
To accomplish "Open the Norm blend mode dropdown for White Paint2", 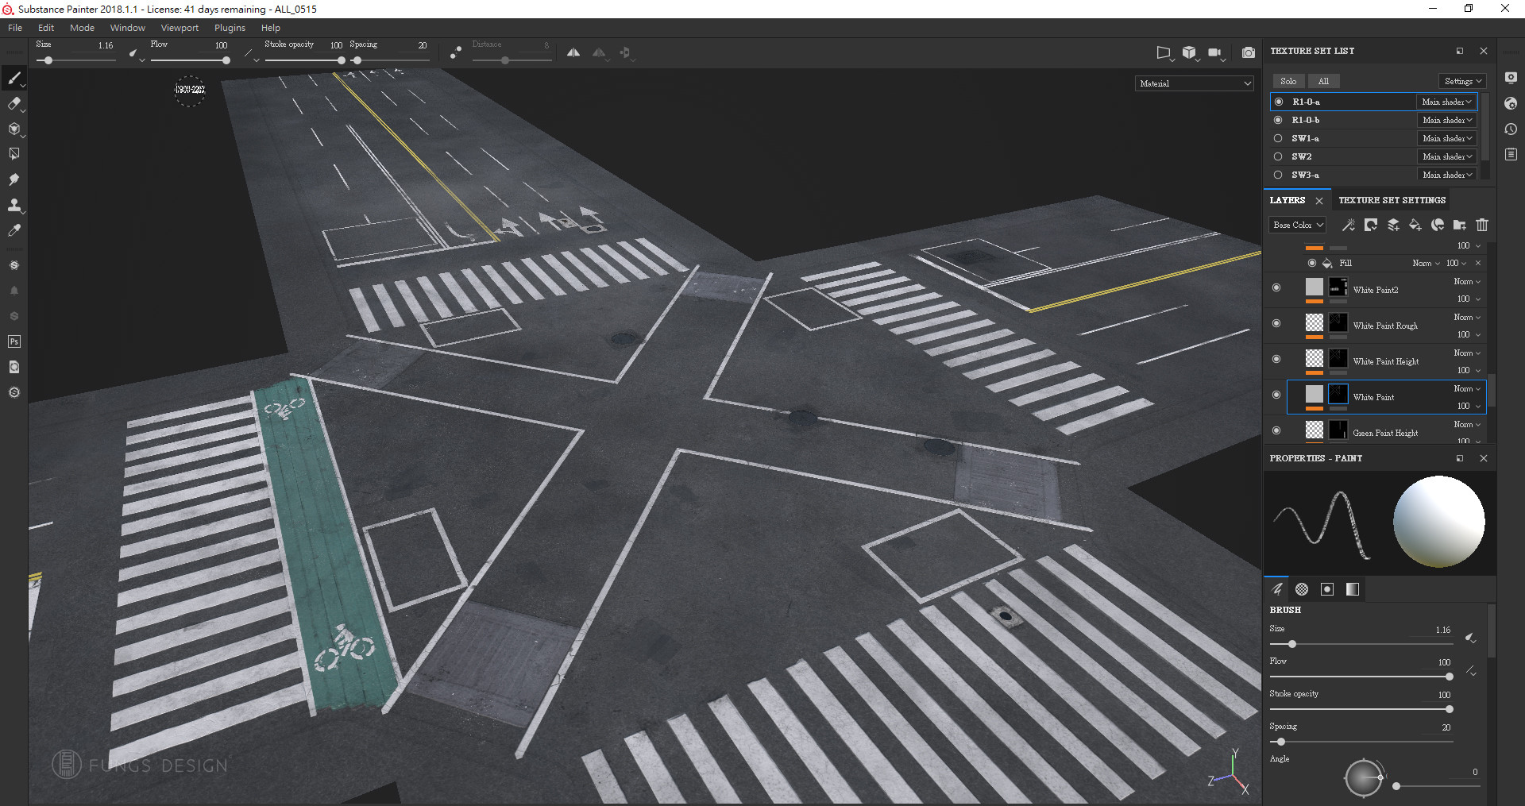I will (x=1465, y=281).
